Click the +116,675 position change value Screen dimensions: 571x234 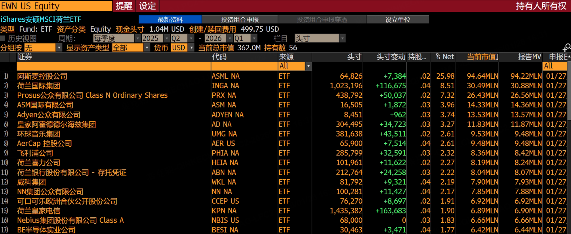point(391,86)
